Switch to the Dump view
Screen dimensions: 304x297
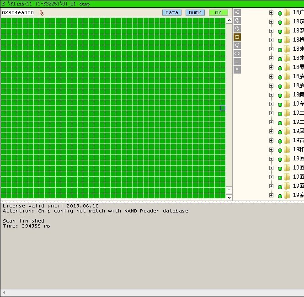coord(195,12)
